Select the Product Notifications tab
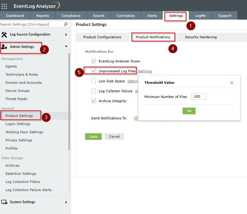This screenshot has height=214, width=247. (x=153, y=37)
